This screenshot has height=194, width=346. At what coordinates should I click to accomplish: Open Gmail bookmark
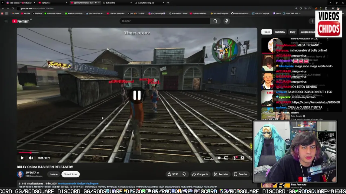pyautogui.click(x=15, y=13)
